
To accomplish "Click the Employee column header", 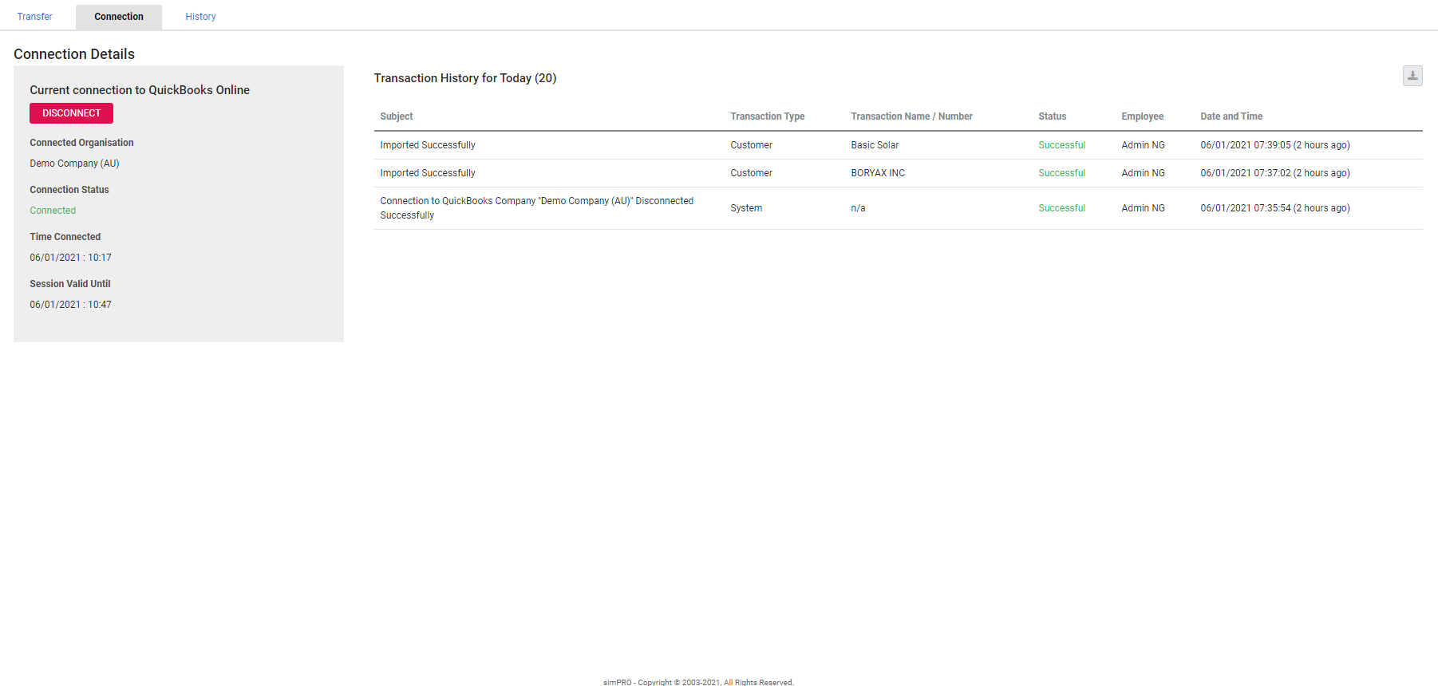I will (x=1142, y=116).
